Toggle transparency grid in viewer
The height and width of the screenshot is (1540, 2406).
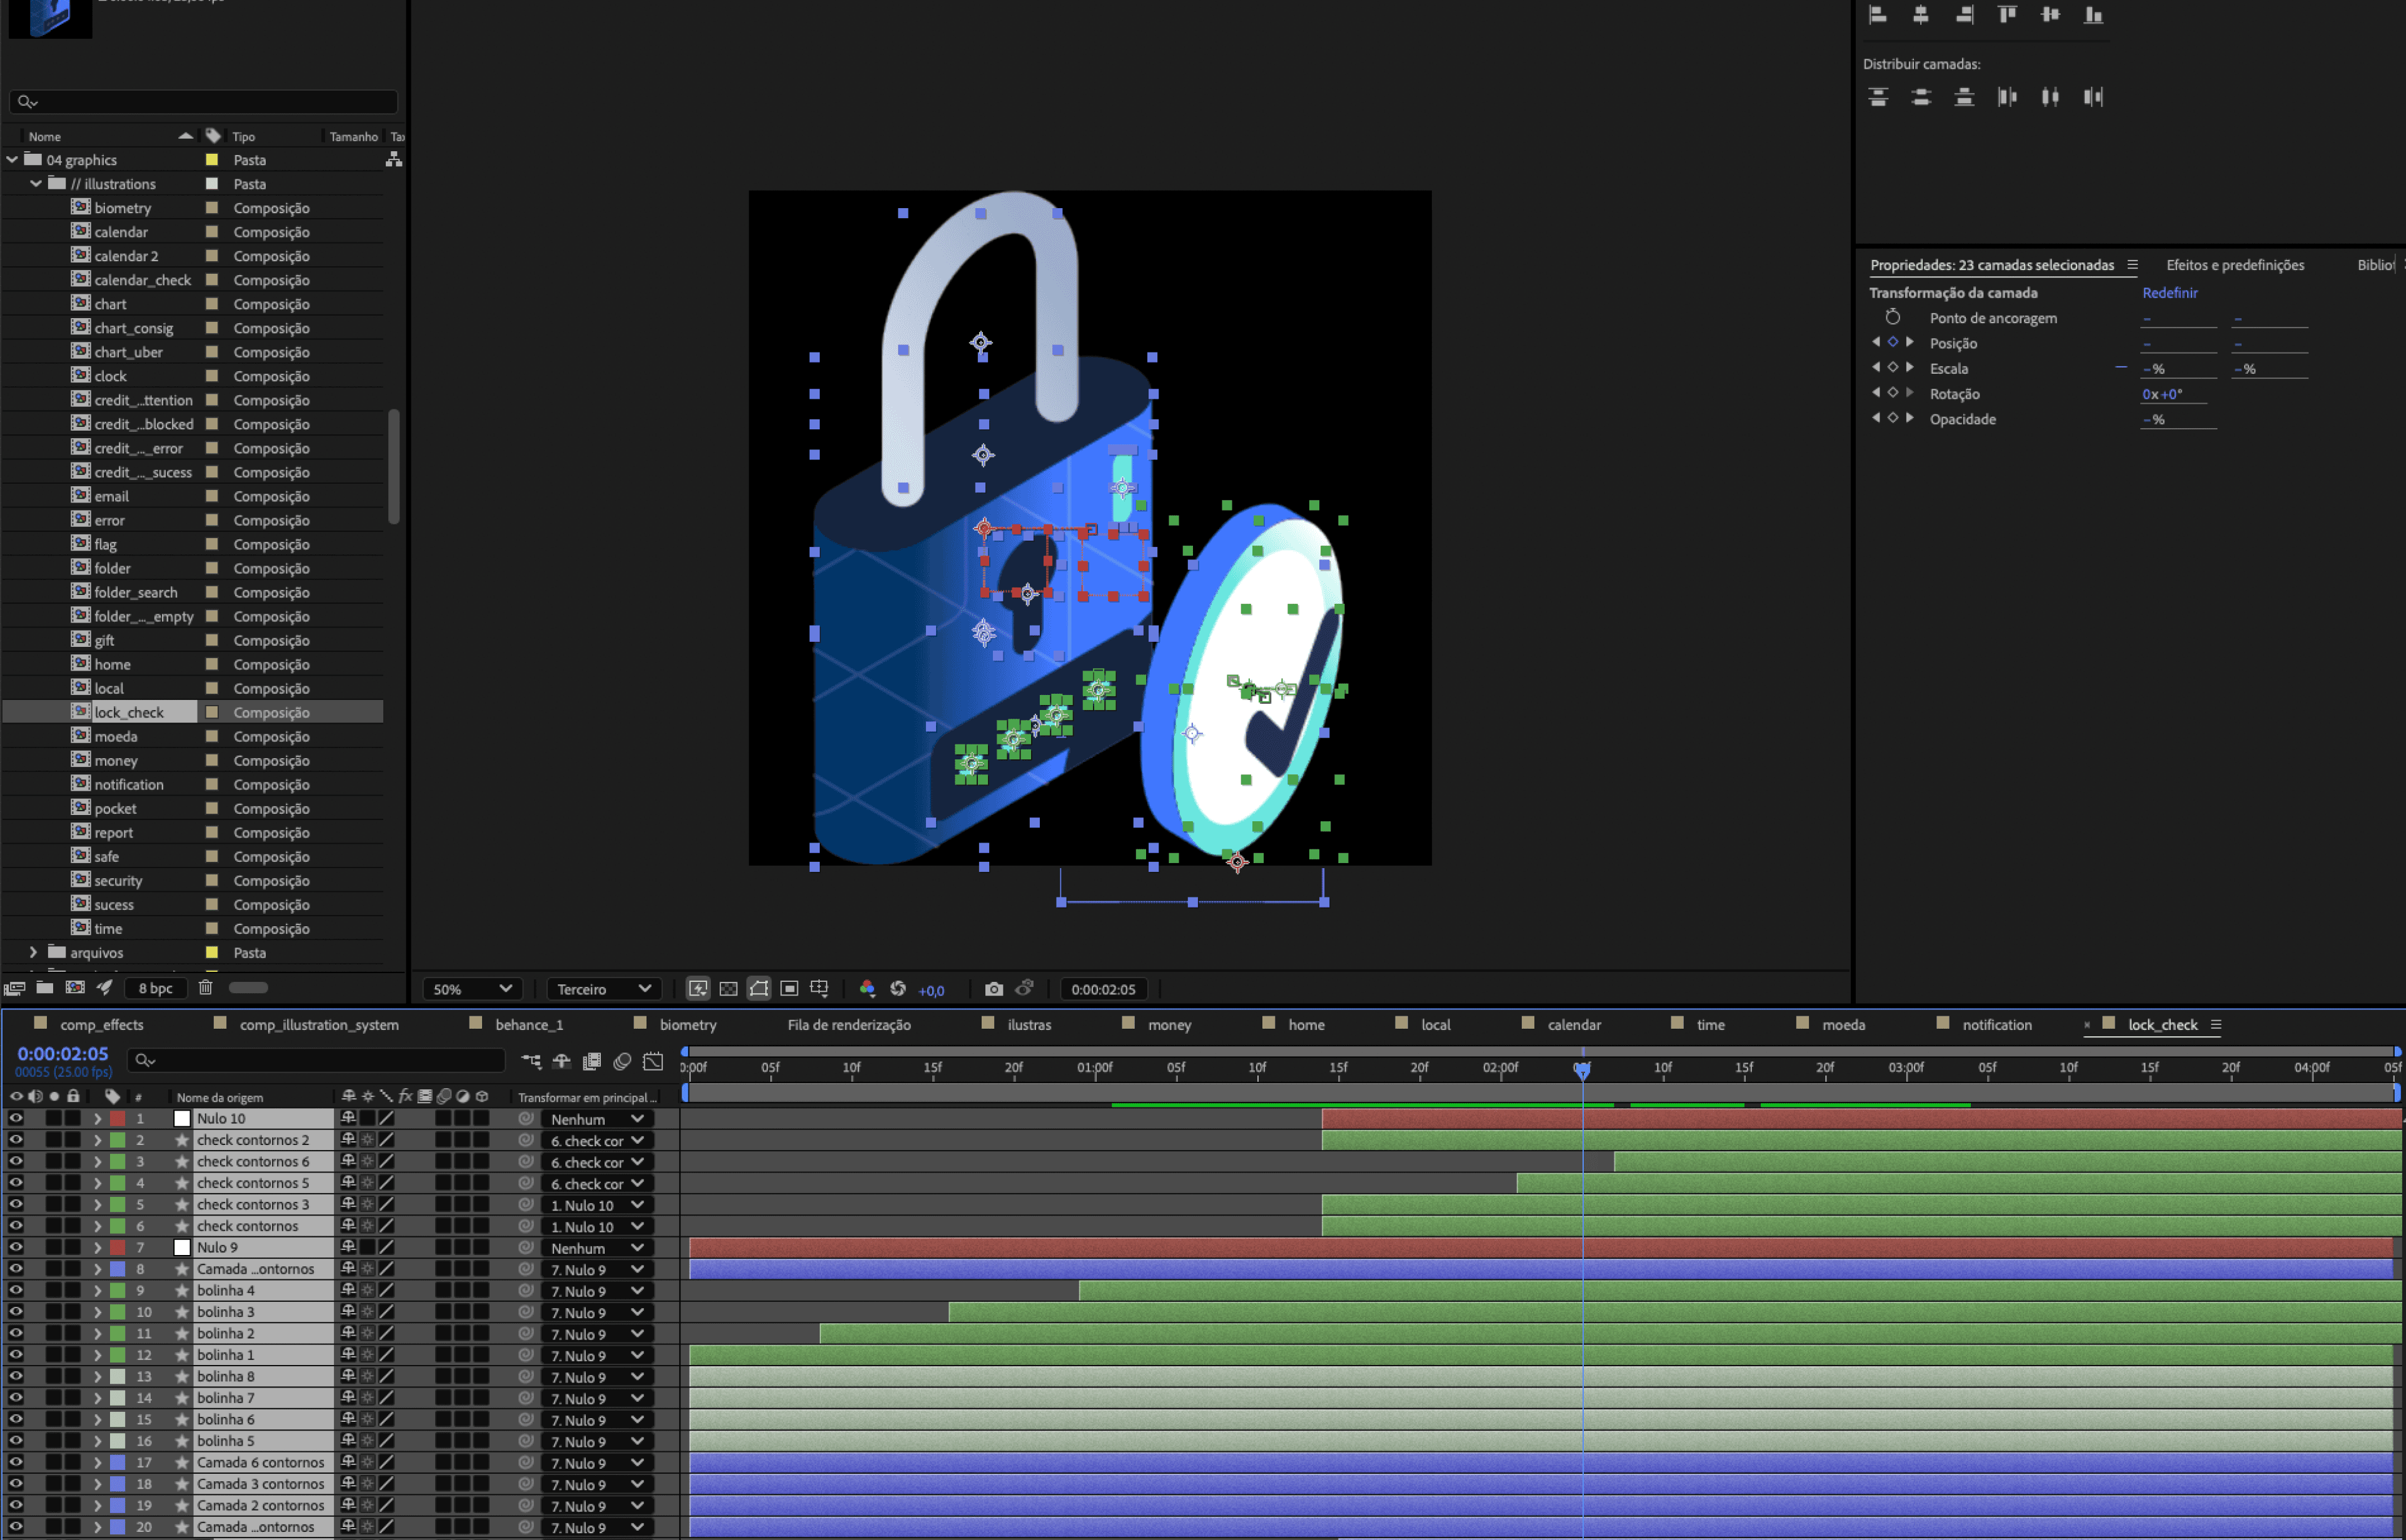[728, 989]
